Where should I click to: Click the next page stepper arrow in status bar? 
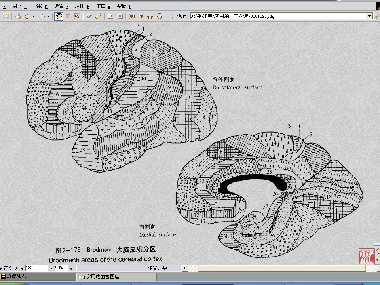tap(51, 268)
